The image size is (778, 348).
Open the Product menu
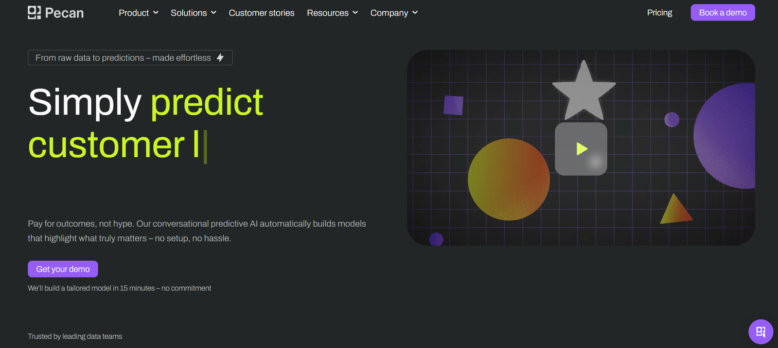click(x=134, y=13)
